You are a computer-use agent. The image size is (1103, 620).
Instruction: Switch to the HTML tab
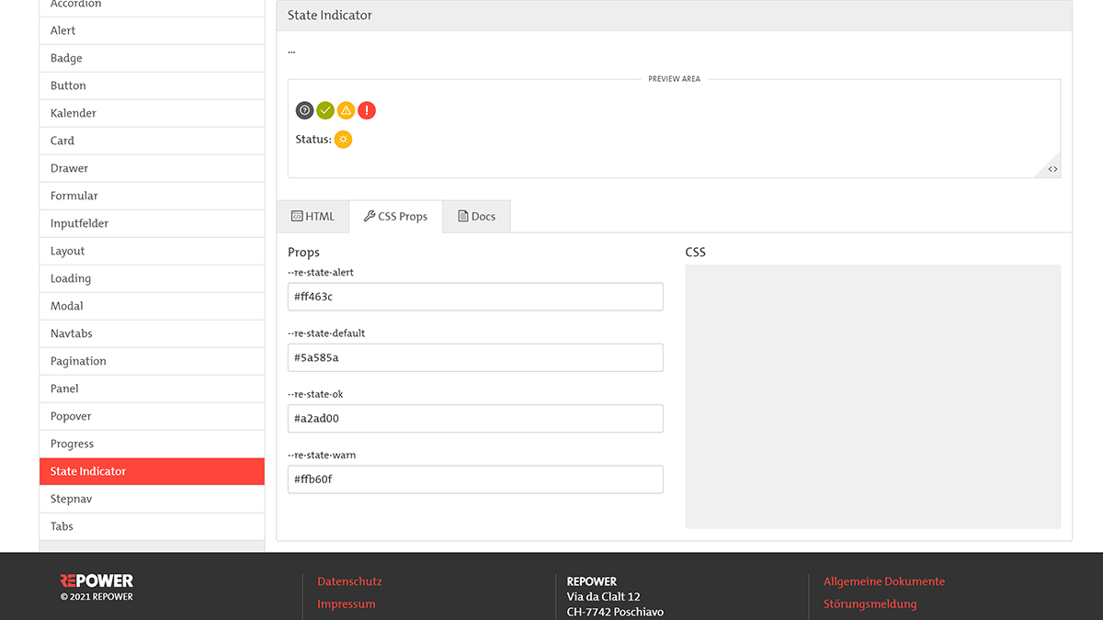pyautogui.click(x=313, y=216)
